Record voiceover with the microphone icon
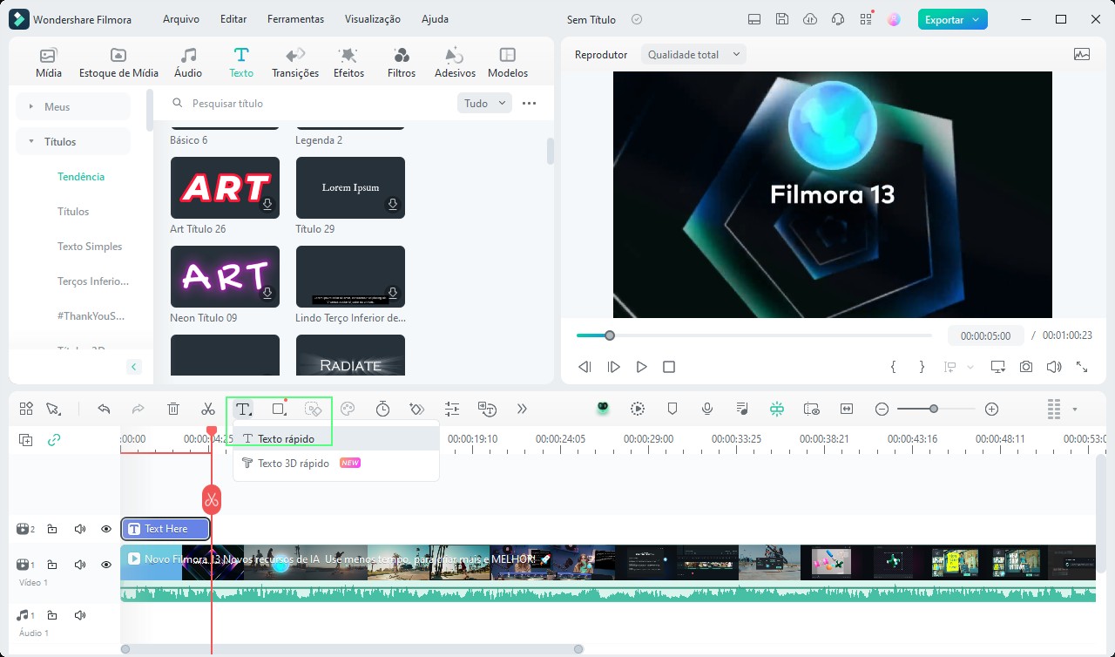 (707, 409)
